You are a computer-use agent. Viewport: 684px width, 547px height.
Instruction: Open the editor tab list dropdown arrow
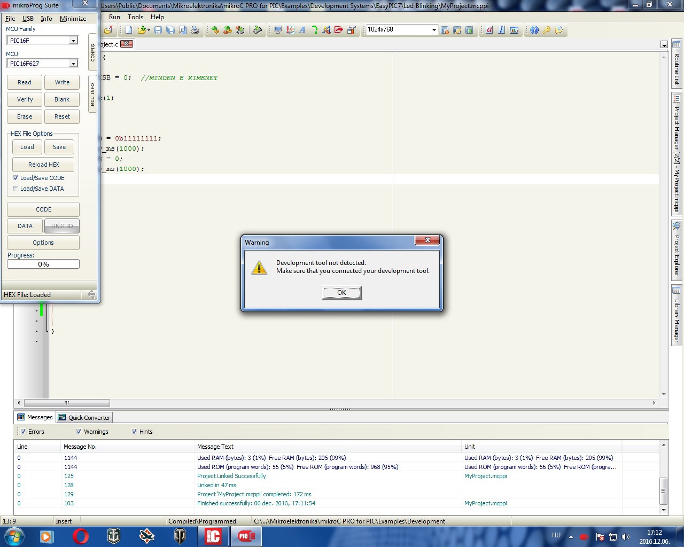(x=664, y=45)
